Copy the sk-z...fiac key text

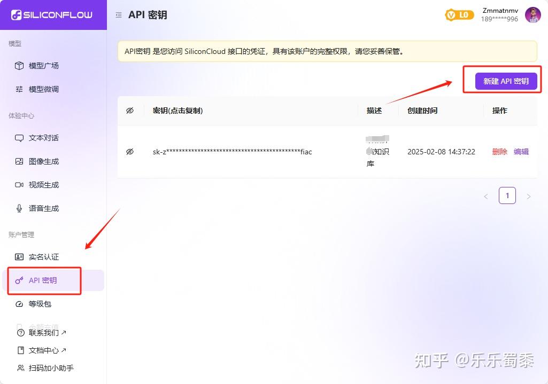[x=232, y=152]
